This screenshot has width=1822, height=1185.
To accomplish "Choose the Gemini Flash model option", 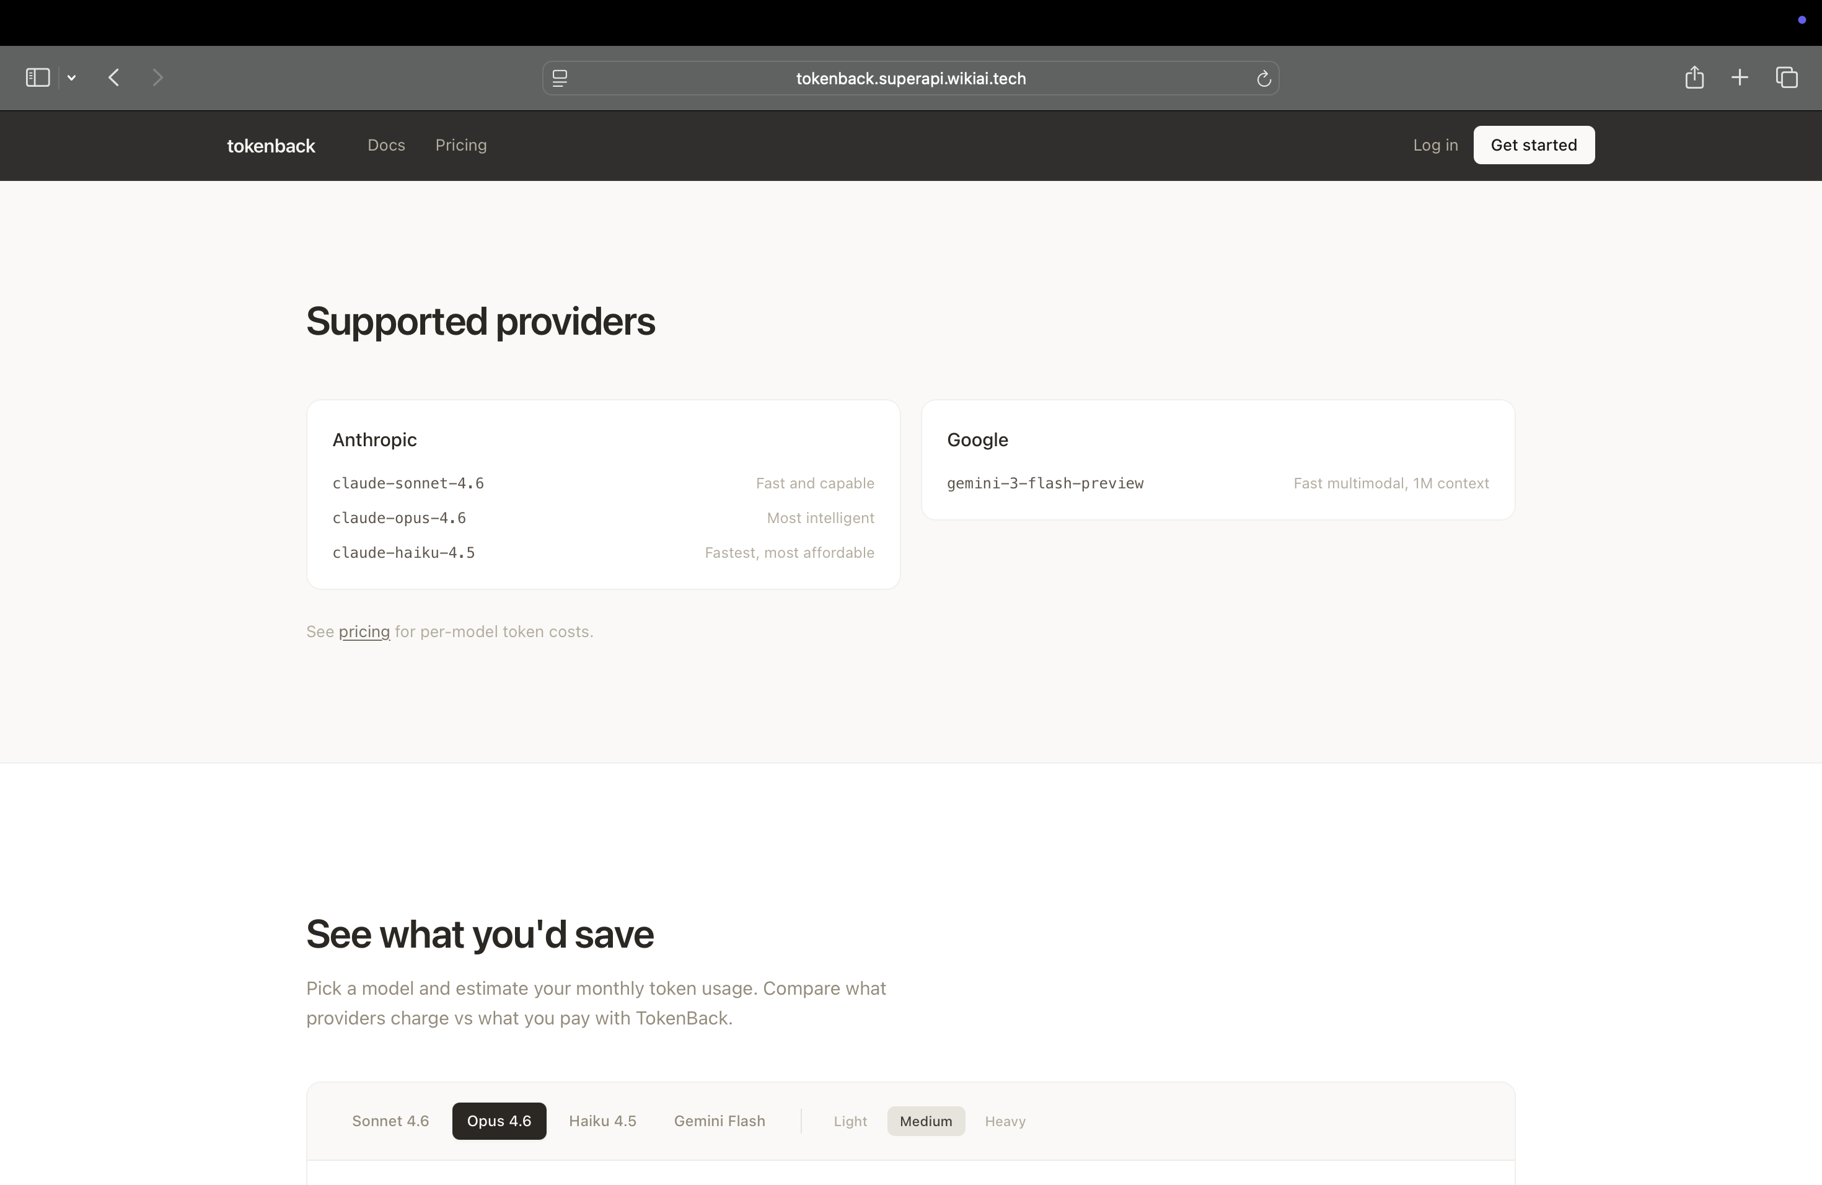I will point(719,1121).
